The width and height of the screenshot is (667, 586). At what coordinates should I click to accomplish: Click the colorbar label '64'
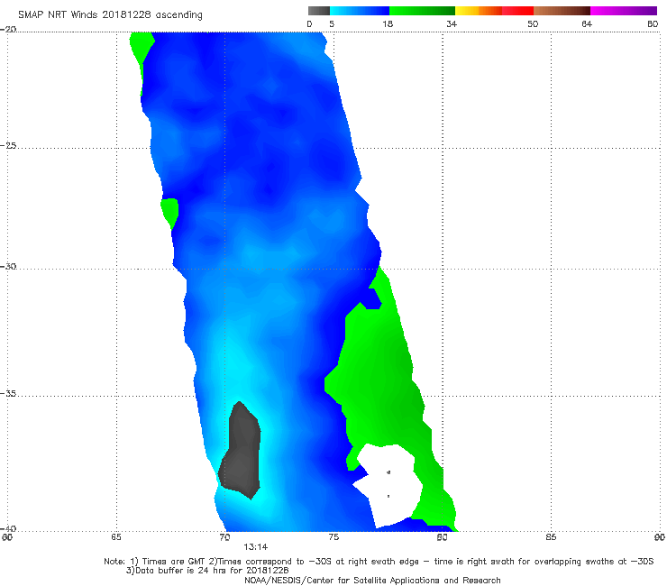[x=587, y=23]
